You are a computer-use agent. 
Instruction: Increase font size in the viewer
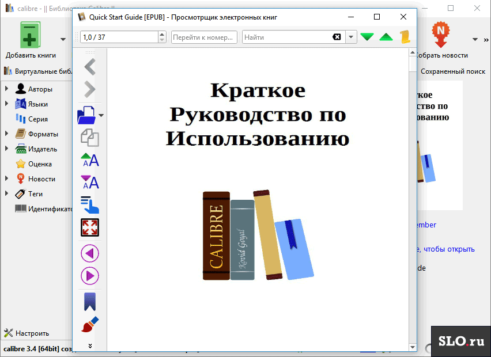(90, 160)
